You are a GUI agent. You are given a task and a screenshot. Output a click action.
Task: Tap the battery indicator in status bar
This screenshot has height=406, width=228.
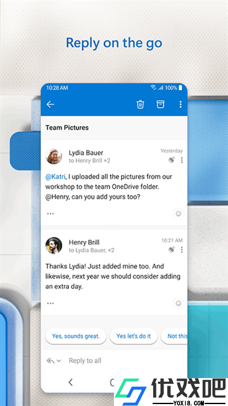[180, 88]
